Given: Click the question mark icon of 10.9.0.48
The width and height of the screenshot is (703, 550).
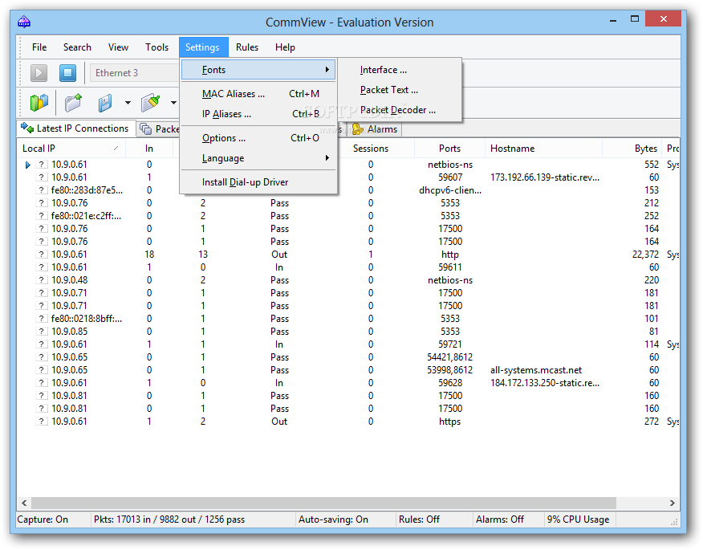Looking at the screenshot, I should (42, 280).
